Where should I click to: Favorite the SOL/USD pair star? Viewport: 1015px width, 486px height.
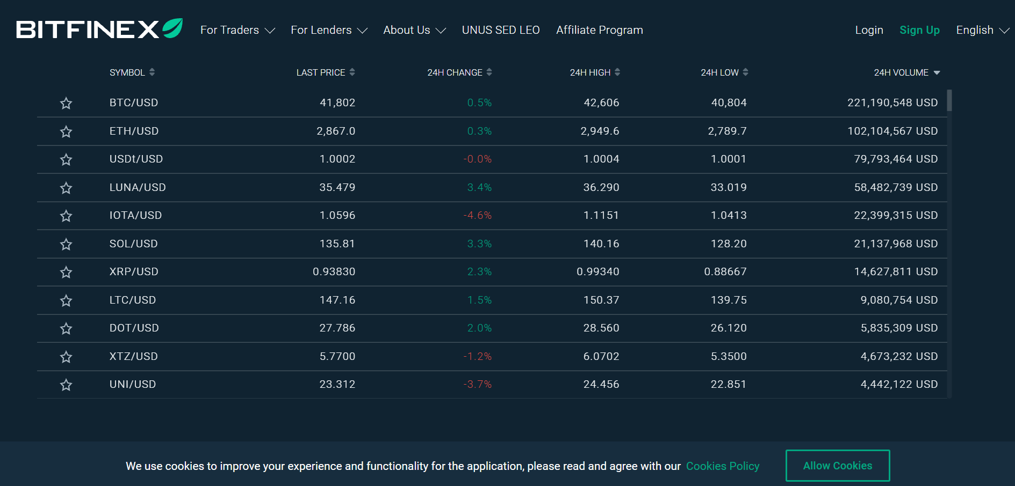coord(66,244)
